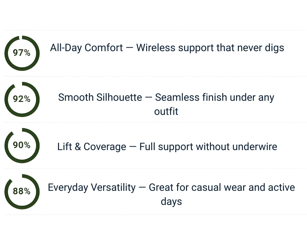Click the Lift & Coverage heading
Viewport: 307px width, 245px height.
(91, 147)
